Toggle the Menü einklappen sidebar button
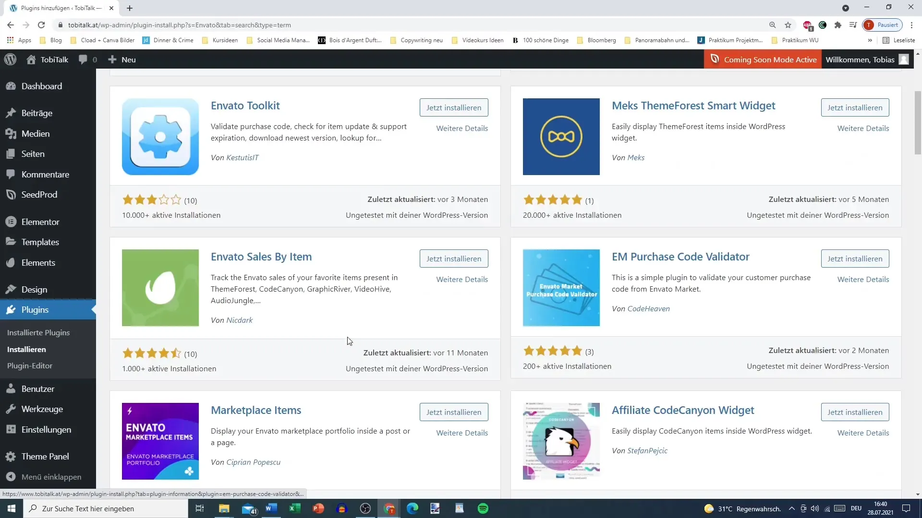 coord(51,477)
